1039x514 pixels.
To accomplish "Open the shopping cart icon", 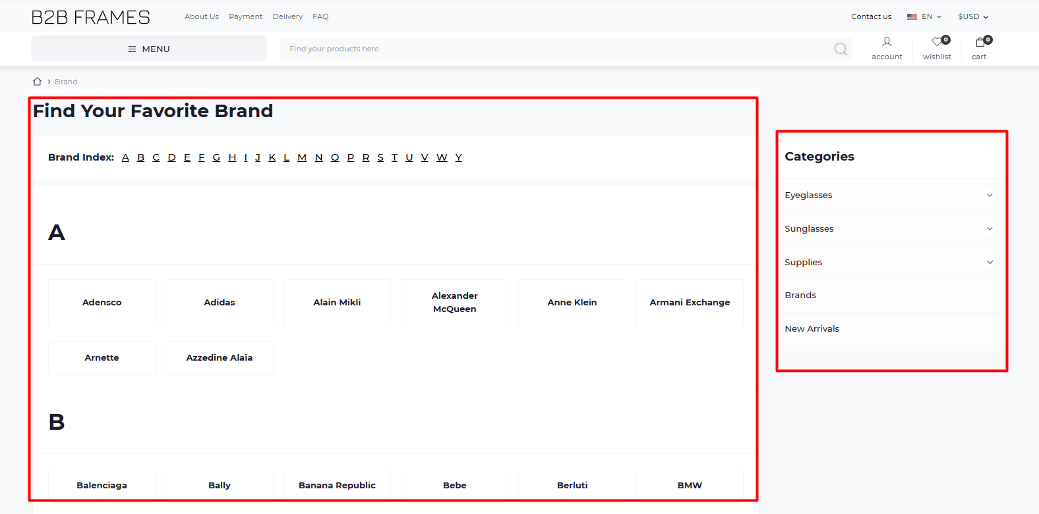I will [980, 42].
